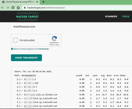
Task: Click the reCAPTCHA logo icon
Action: [x=54, y=39]
